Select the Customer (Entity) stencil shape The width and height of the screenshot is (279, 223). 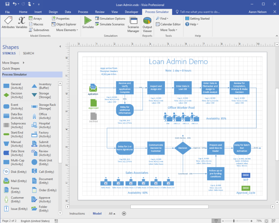pyautogui.click(x=14, y=199)
